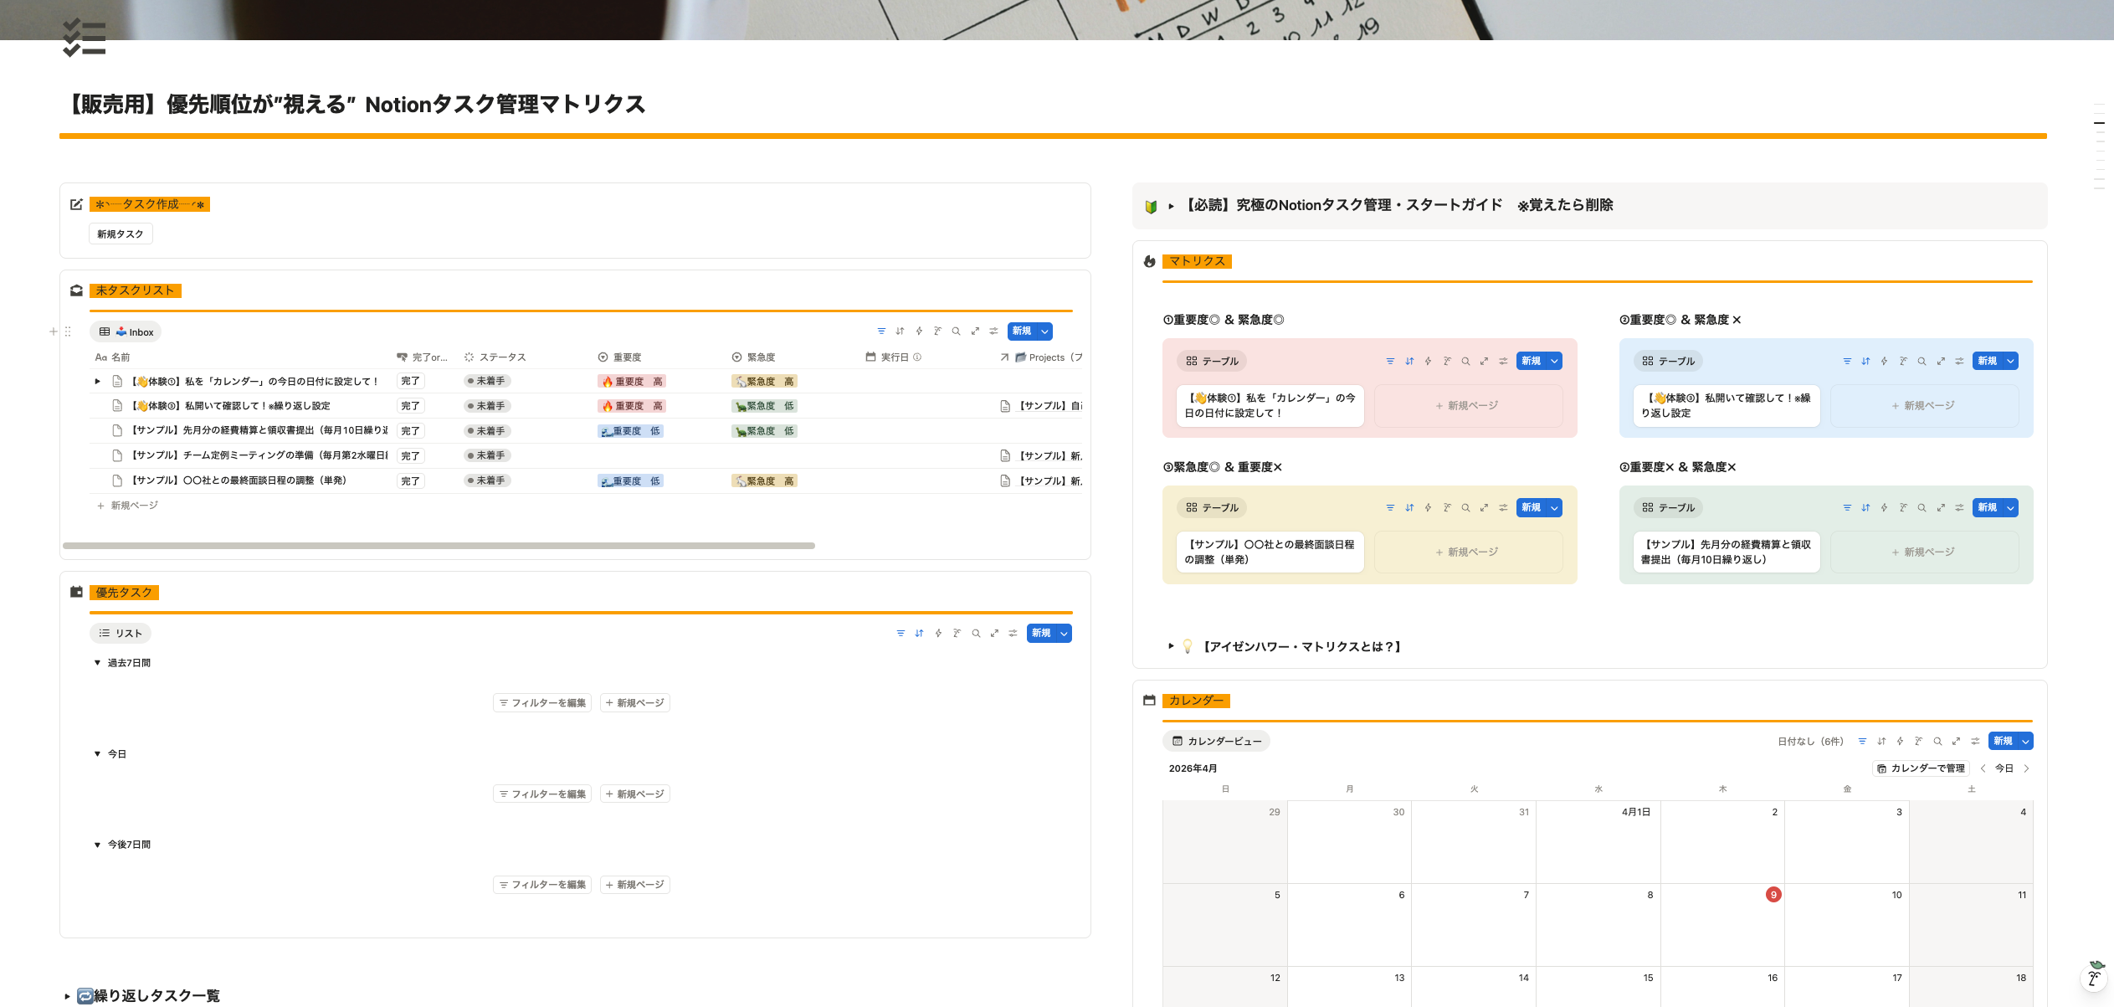This screenshot has width=2114, height=1007.
Task: Open filter icon in pink 重要度◎&緊急度◎ table
Action: tap(1390, 362)
